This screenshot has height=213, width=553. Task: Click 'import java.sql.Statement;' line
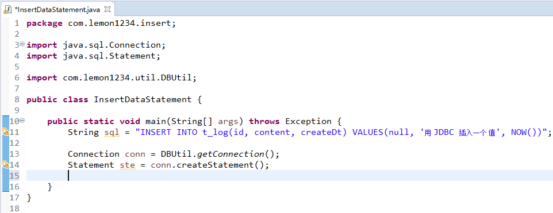94,56
